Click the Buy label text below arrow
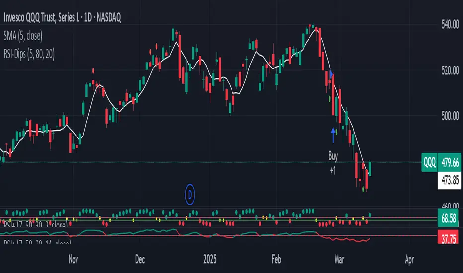Screen dimensions: 463x273 coord(333,156)
